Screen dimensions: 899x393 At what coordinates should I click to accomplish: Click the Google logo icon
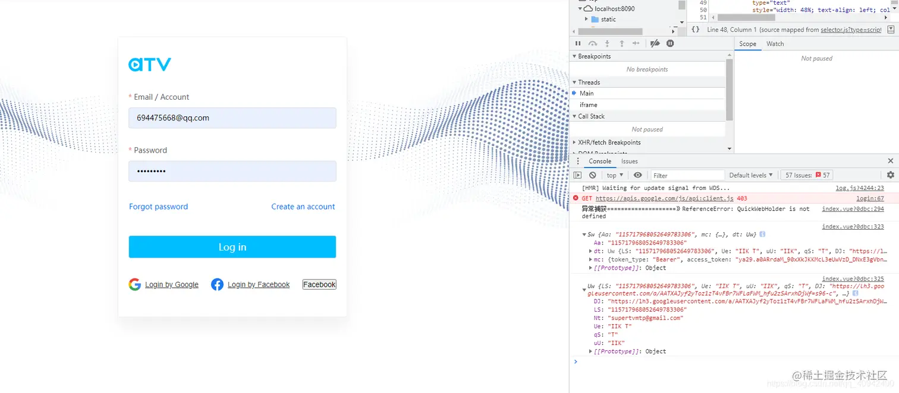click(135, 284)
